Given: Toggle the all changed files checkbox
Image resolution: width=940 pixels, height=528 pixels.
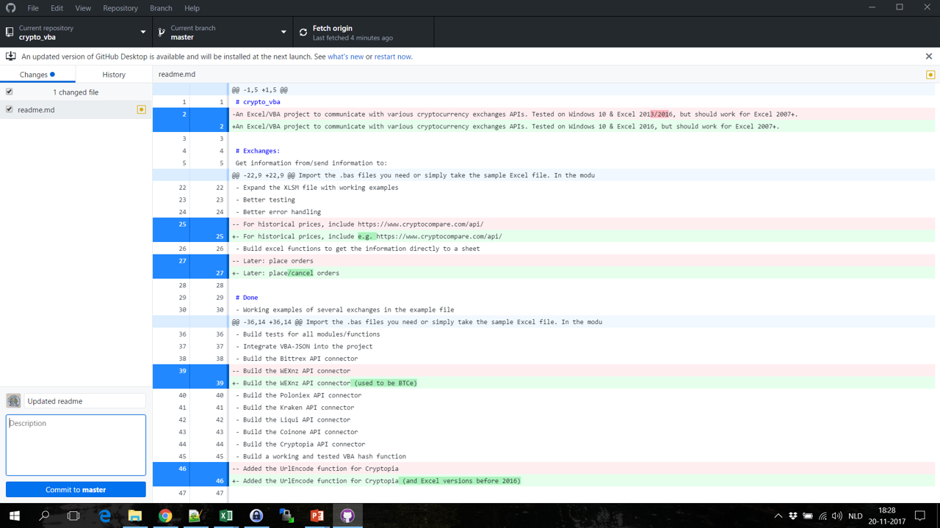Looking at the screenshot, I should 10,92.
